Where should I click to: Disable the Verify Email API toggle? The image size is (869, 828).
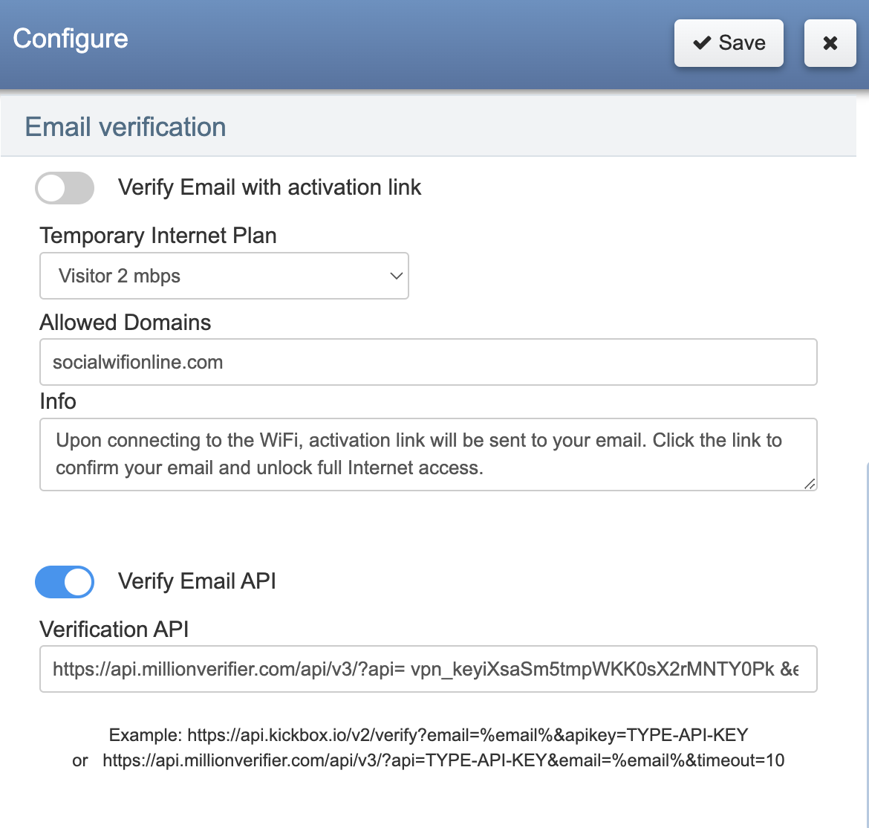click(65, 582)
